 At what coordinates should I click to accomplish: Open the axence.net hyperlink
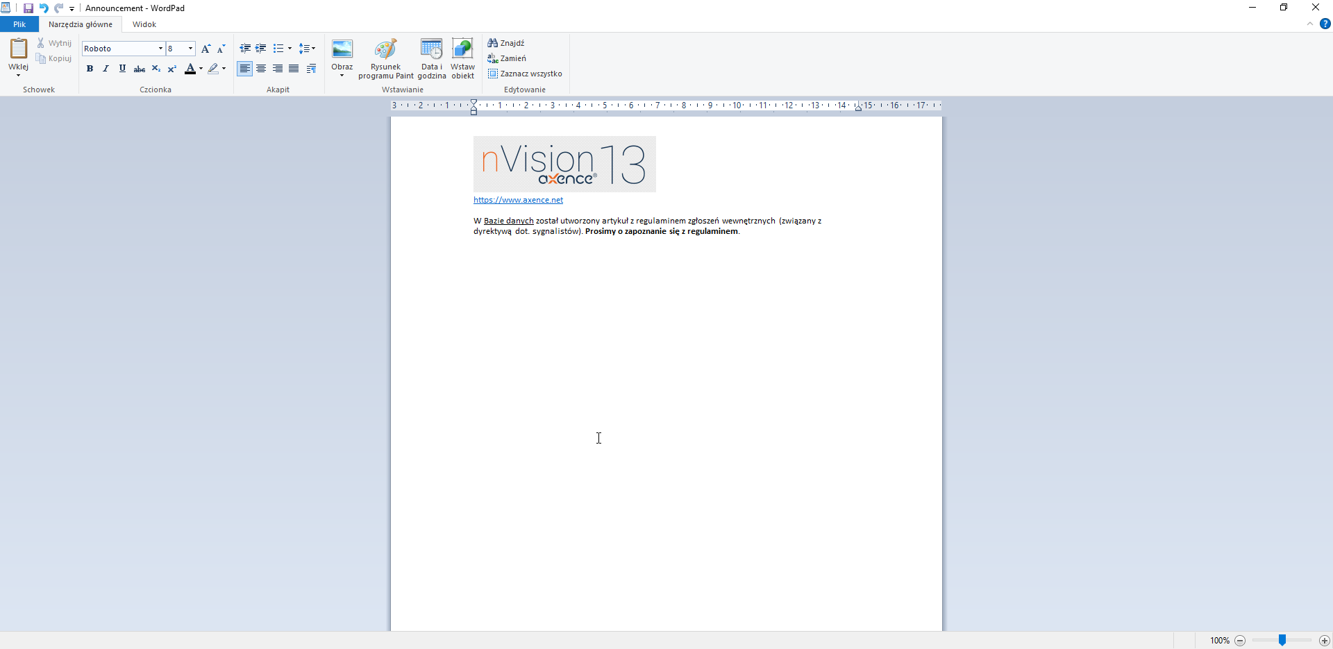pos(518,200)
